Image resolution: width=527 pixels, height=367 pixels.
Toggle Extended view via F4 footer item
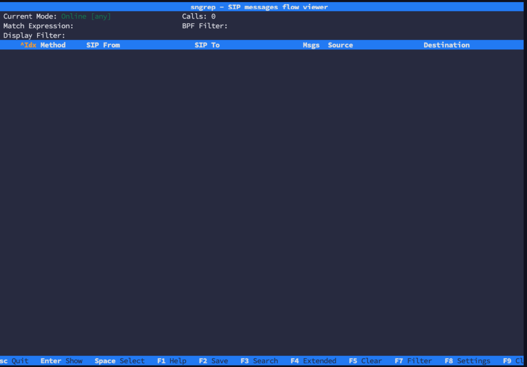tap(313, 361)
